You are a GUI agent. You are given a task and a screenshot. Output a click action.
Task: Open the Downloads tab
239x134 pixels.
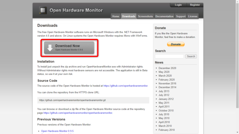point(129,16)
